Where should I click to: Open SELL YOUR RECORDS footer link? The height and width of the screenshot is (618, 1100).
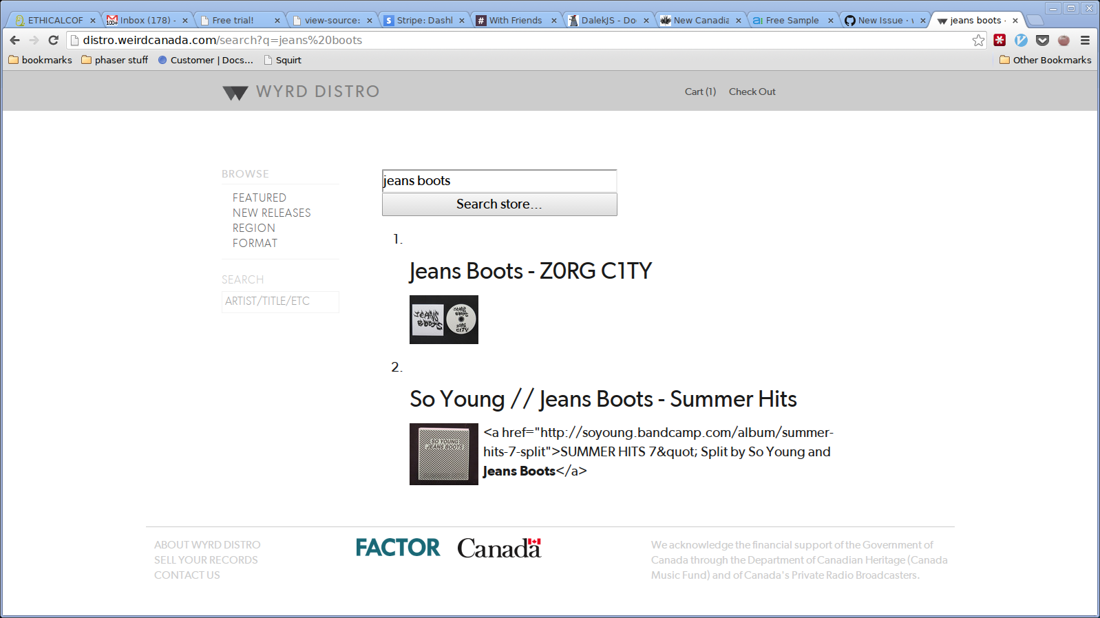pos(206,560)
